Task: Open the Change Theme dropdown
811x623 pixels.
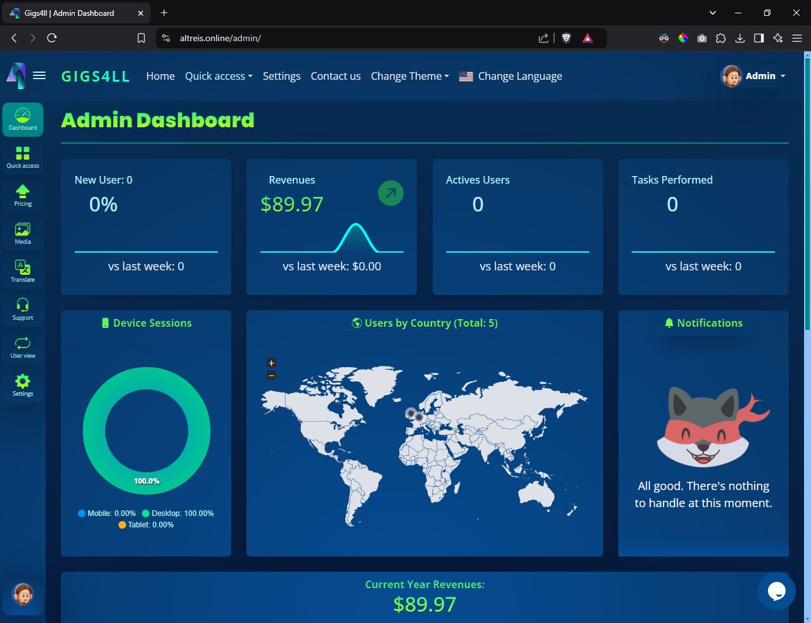Action: point(409,76)
